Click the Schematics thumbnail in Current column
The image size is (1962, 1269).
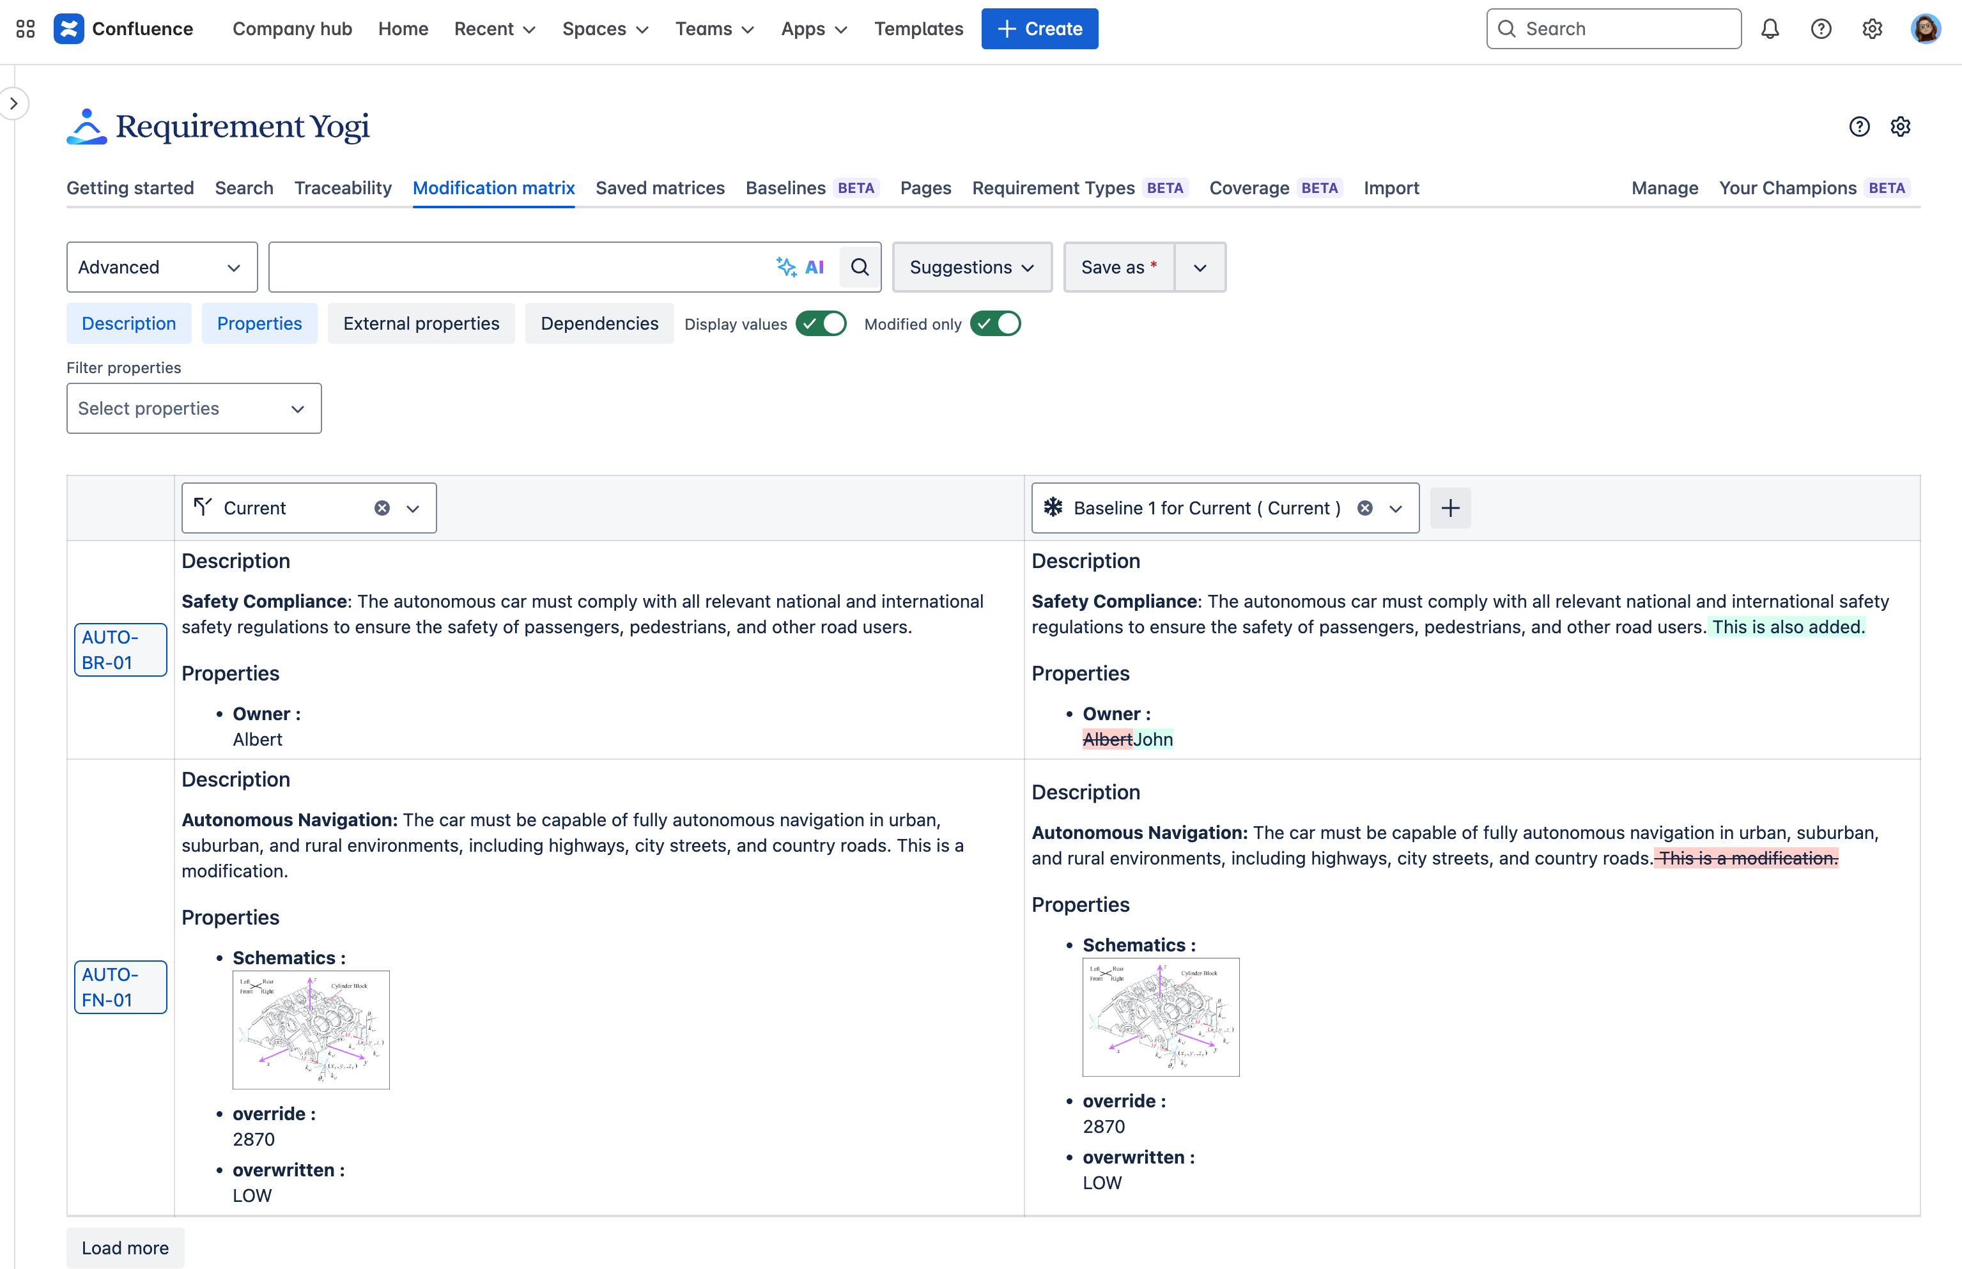coord(311,1030)
